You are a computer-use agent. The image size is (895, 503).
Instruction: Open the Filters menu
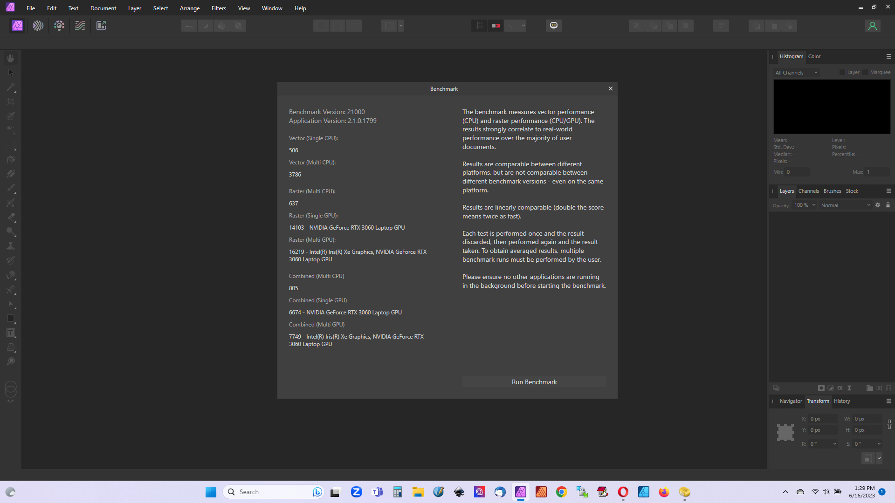(x=219, y=8)
